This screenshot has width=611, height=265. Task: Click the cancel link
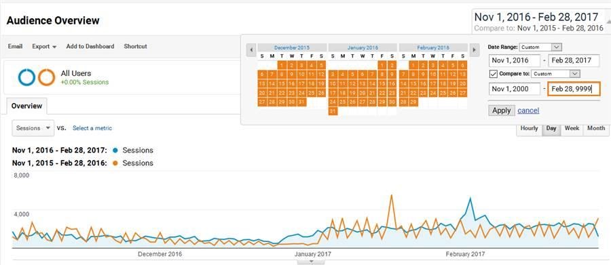point(528,110)
